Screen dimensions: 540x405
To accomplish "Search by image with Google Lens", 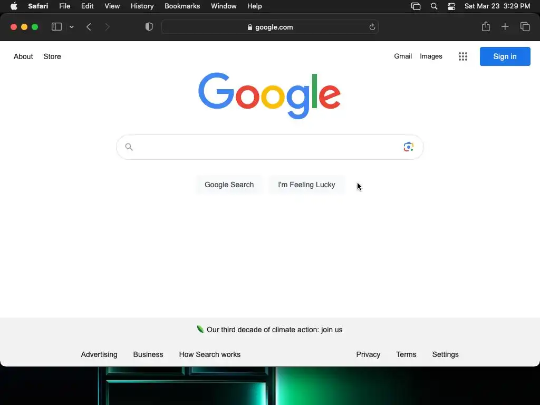I will [409, 147].
